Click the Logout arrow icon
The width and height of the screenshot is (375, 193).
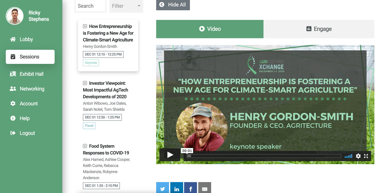click(13, 133)
